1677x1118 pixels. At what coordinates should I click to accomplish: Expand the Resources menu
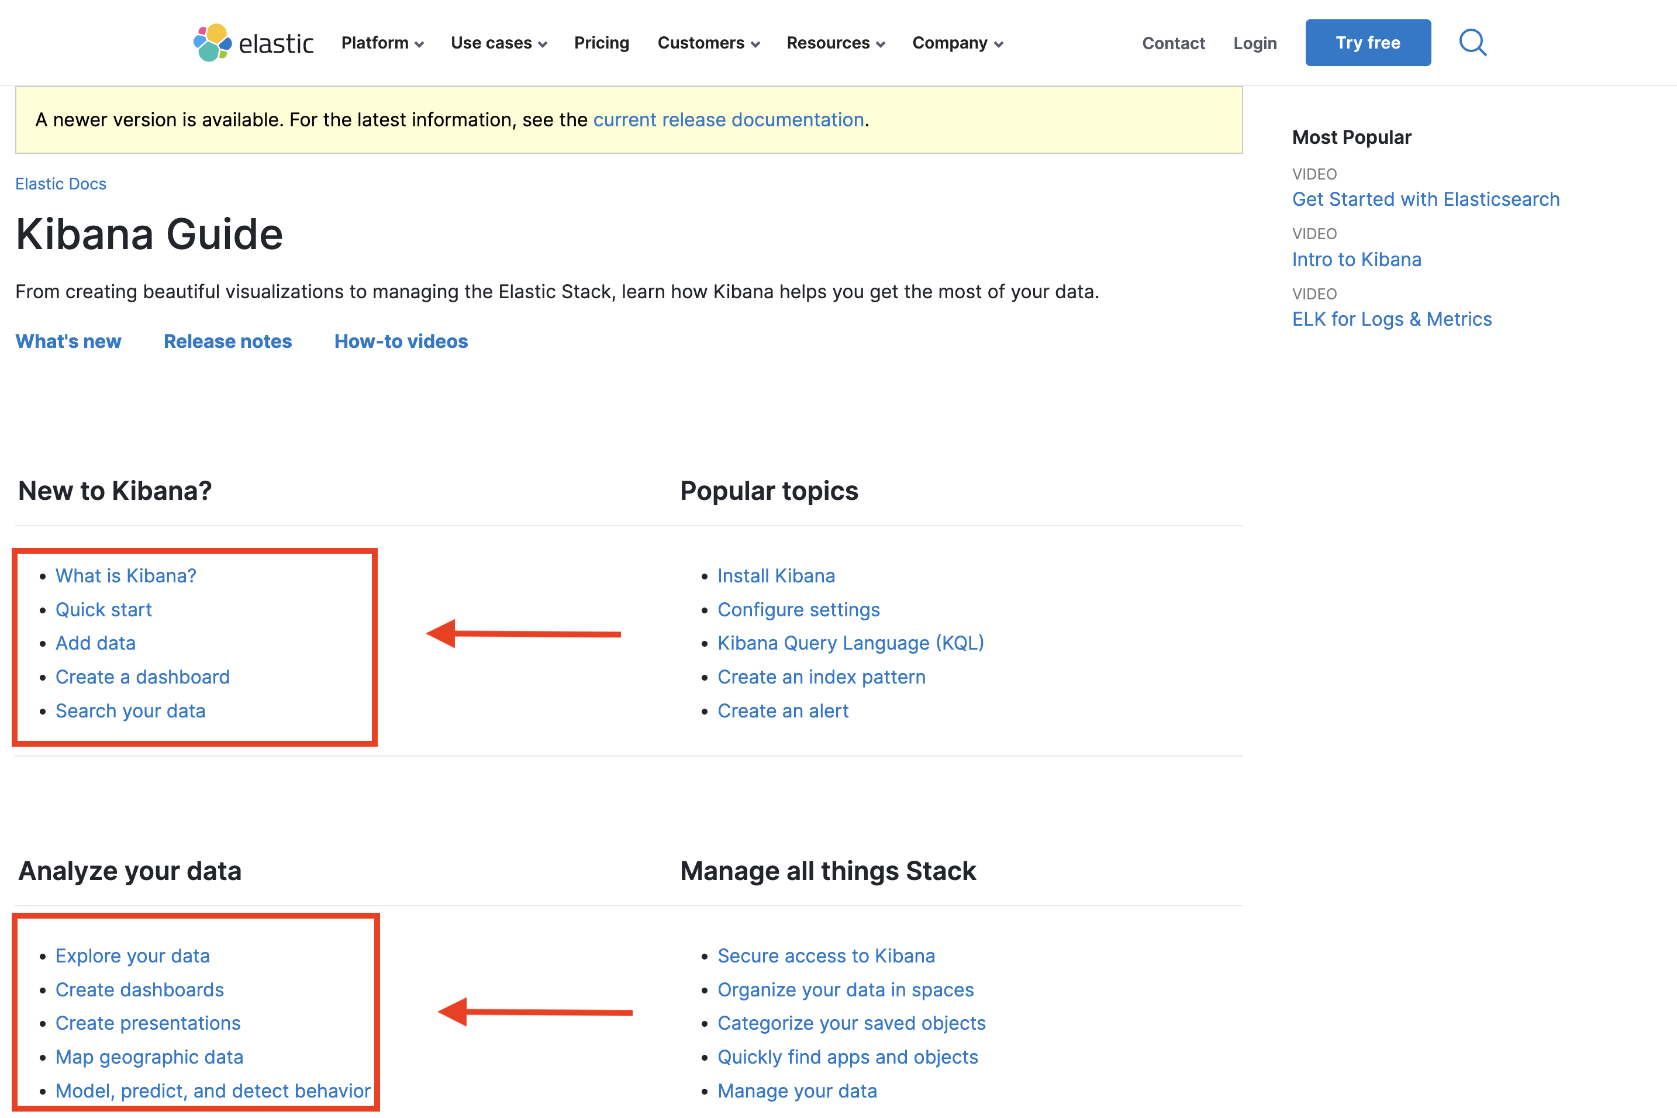(x=836, y=43)
